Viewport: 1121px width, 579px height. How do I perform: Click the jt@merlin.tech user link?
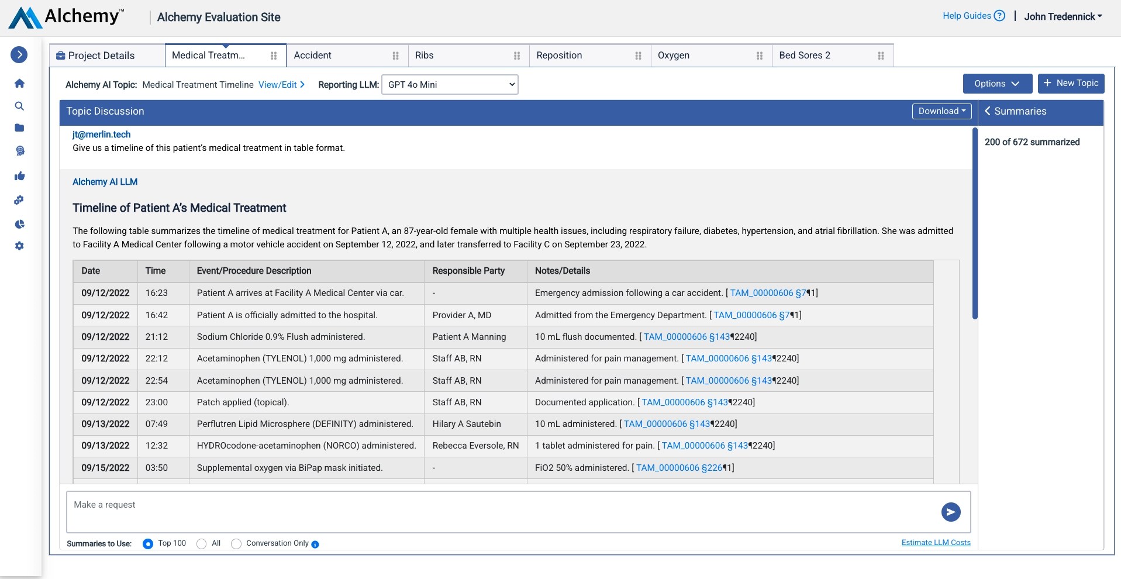coord(101,135)
